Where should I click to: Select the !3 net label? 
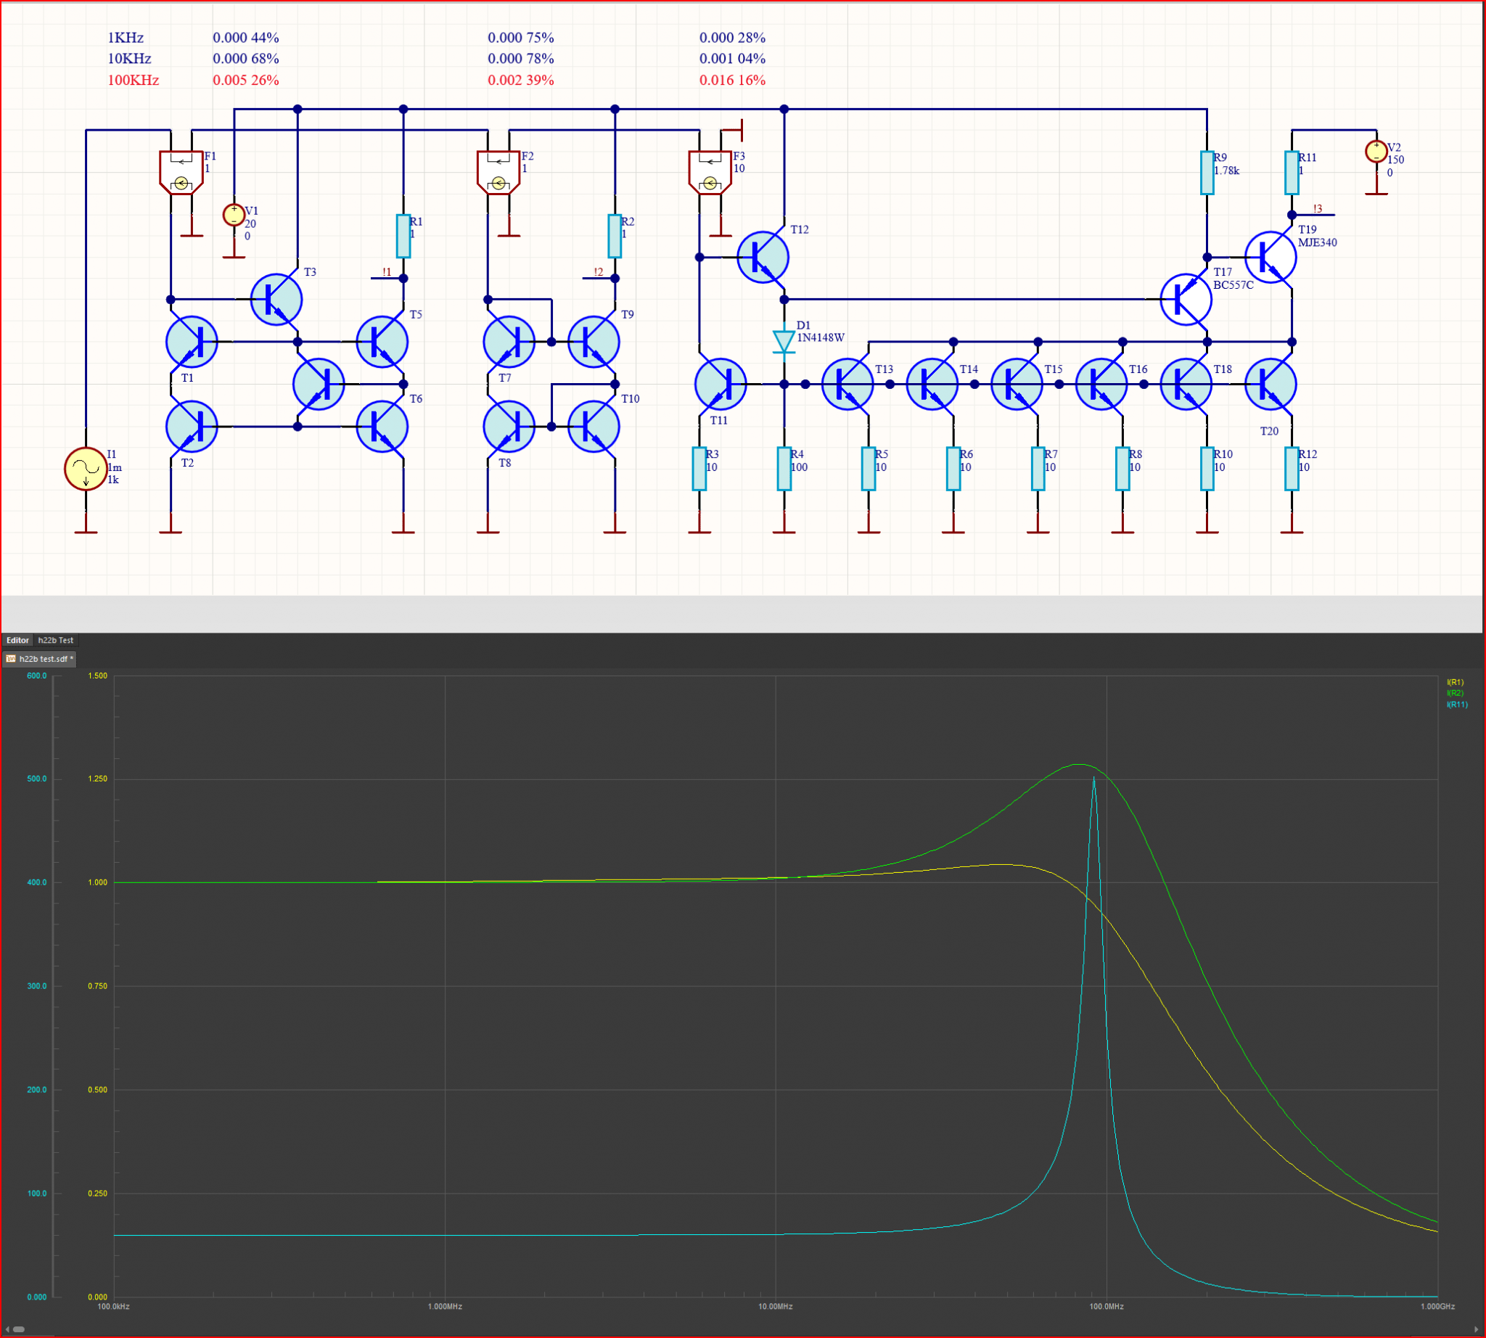click(x=1318, y=209)
